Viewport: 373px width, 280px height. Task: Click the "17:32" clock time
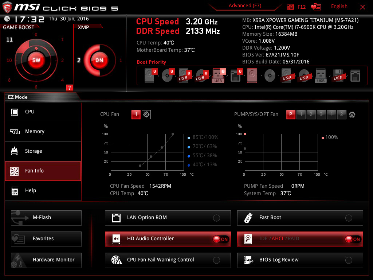[29, 19]
